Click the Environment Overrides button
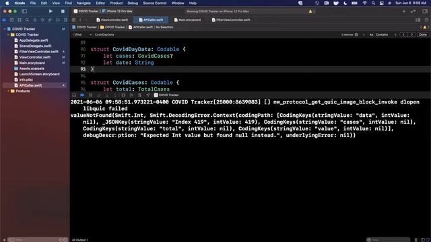 (x=140, y=95)
